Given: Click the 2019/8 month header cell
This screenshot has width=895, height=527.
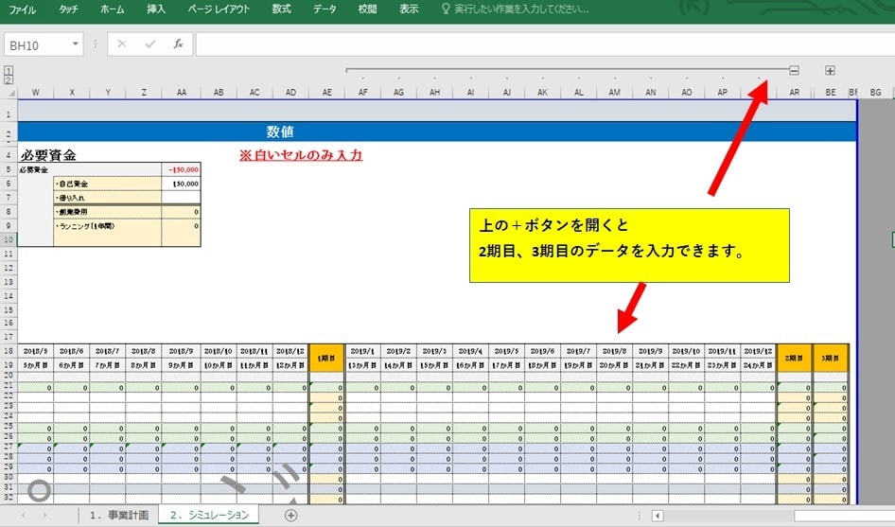Looking at the screenshot, I should coord(614,351).
